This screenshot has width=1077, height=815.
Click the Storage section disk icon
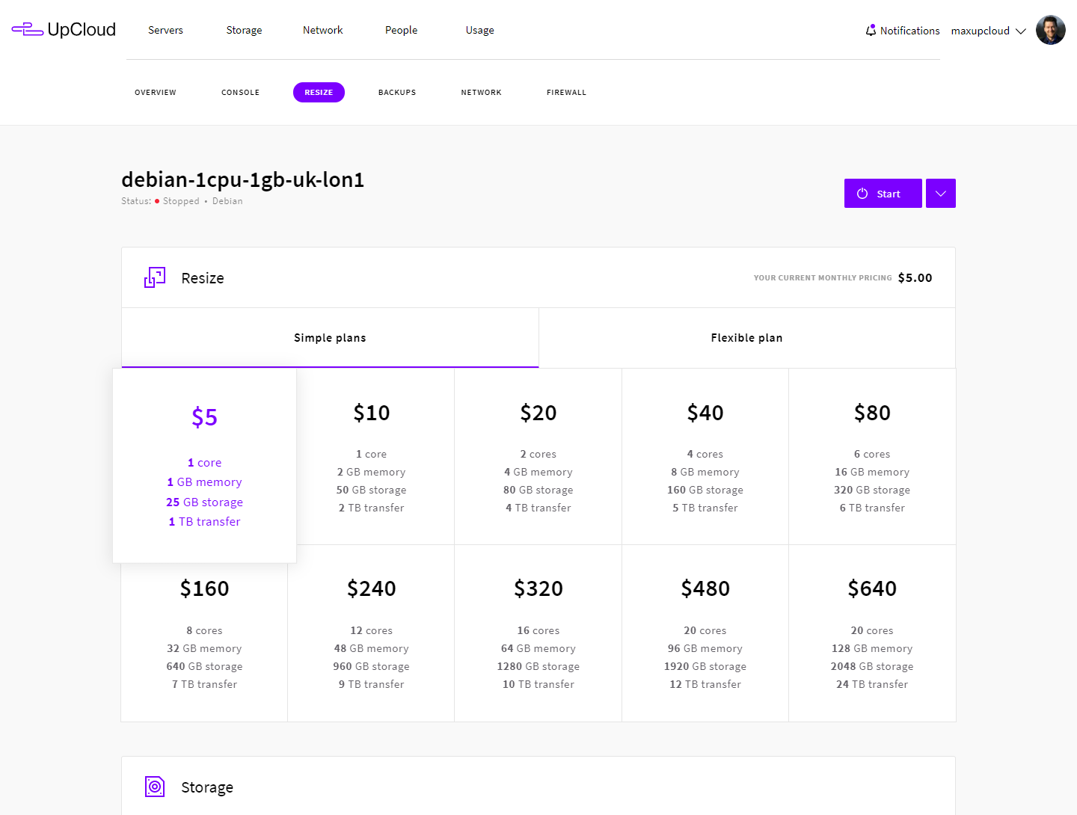coord(155,787)
